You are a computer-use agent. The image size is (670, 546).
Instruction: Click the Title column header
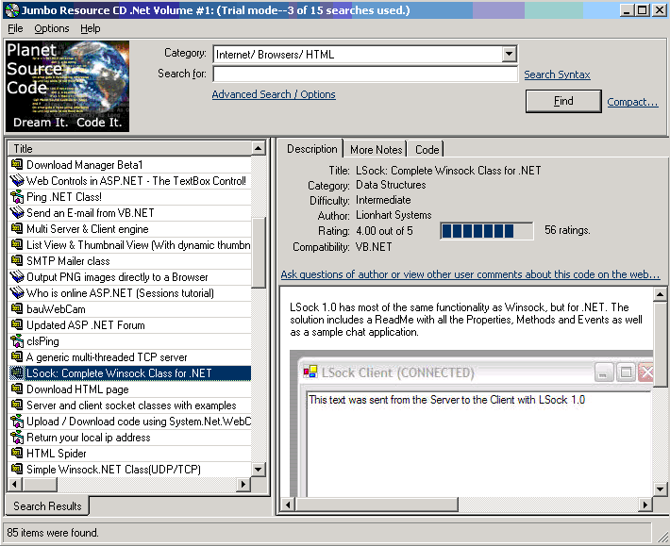pyautogui.click(x=130, y=149)
